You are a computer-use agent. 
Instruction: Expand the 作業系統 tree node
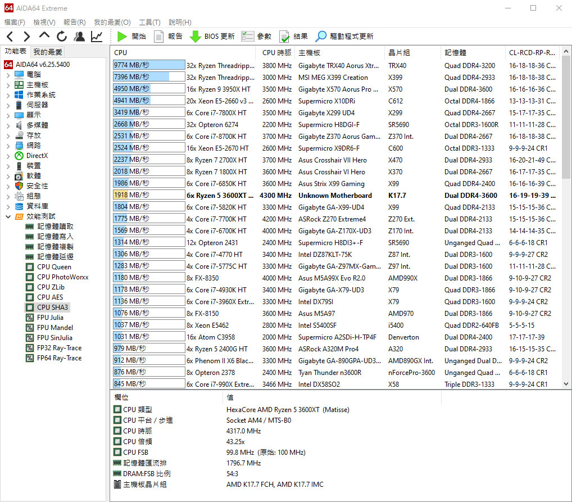click(8, 96)
